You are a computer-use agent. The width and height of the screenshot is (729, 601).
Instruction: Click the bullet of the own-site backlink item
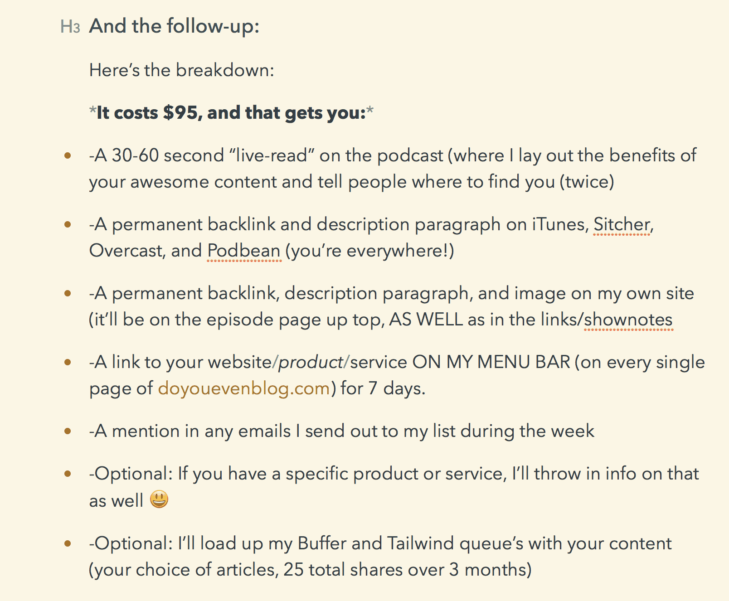click(68, 293)
